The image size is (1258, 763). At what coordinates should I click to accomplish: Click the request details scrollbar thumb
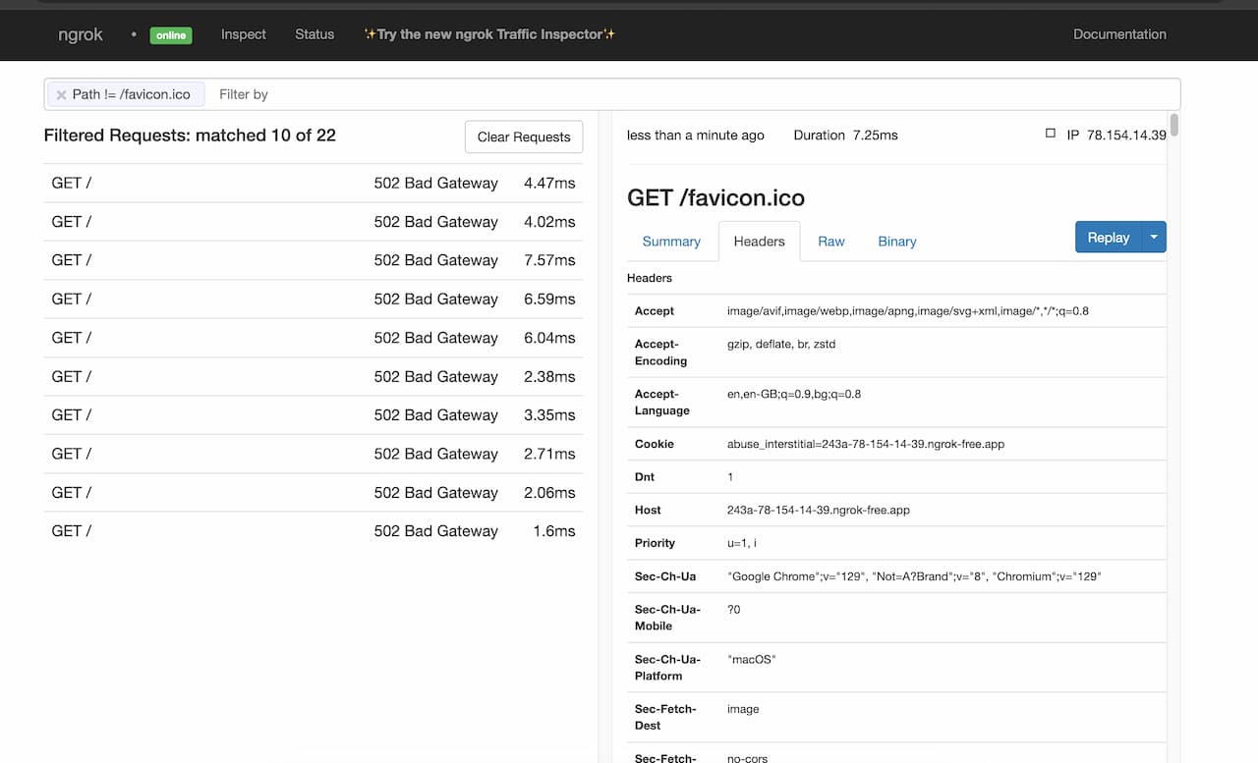pos(1173,125)
